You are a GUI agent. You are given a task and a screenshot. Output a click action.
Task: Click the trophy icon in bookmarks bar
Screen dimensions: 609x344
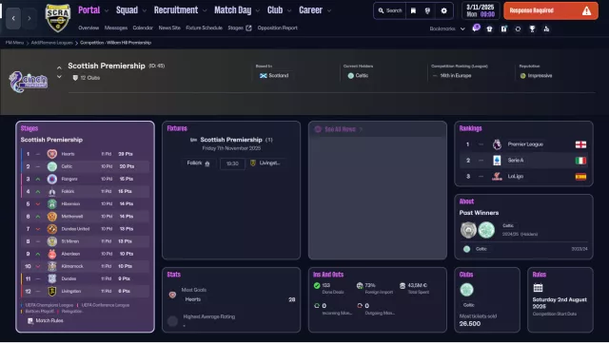[x=532, y=29]
